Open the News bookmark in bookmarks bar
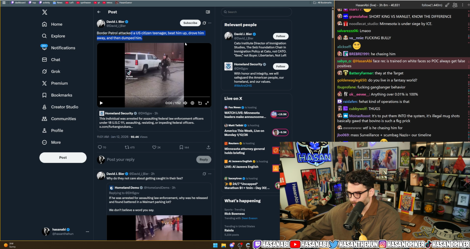 point(58,2)
